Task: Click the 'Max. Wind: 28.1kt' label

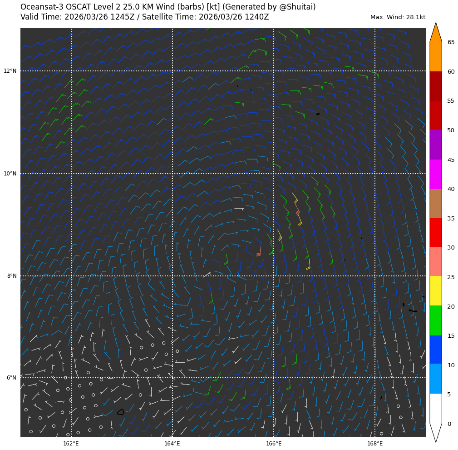Action: tap(398, 17)
